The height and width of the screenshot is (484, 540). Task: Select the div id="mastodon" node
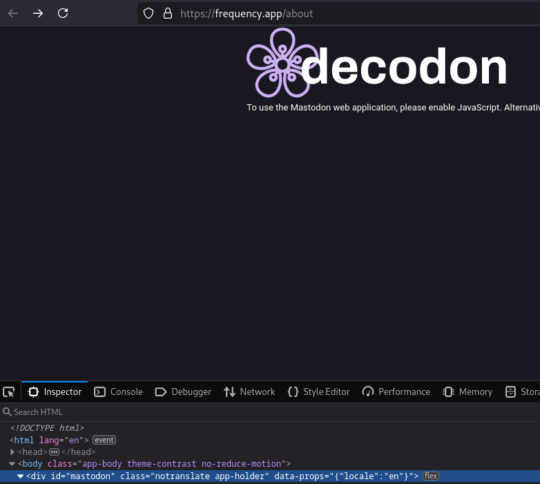[222, 476]
